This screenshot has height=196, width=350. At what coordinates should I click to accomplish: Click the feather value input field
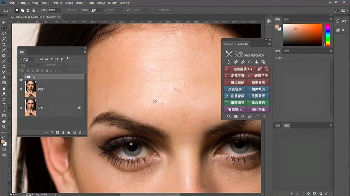point(54,10)
